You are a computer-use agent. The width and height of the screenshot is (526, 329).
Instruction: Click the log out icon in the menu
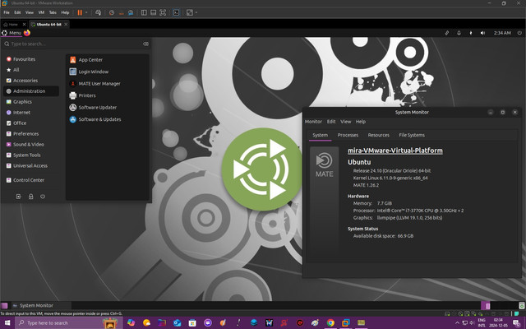click(x=19, y=197)
